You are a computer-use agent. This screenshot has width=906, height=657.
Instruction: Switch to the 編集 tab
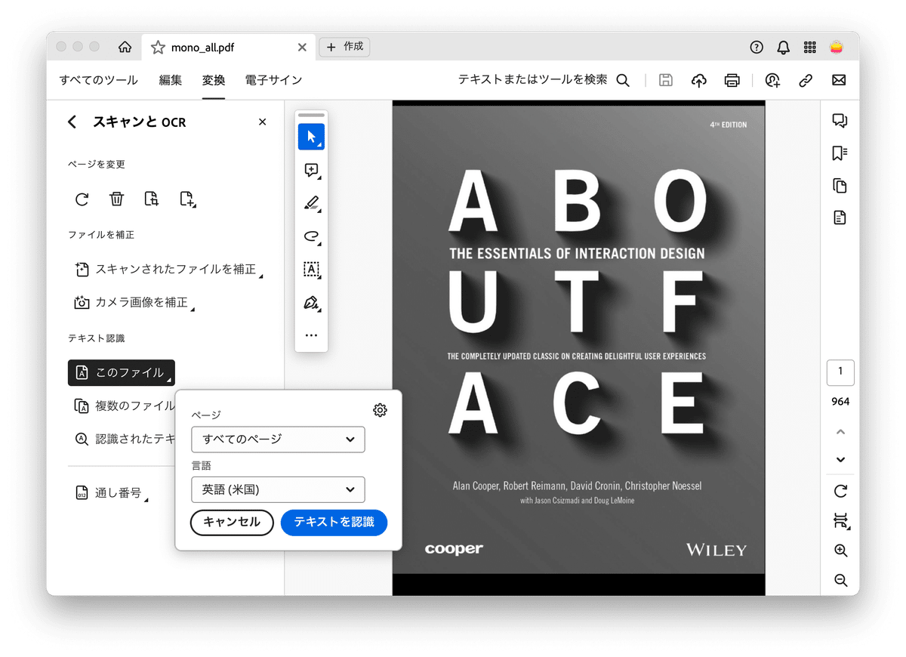tap(171, 80)
